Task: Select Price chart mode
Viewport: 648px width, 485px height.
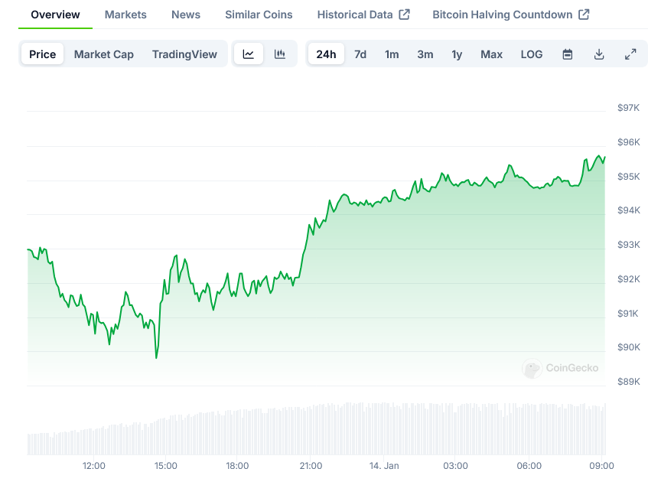Action: [x=43, y=54]
